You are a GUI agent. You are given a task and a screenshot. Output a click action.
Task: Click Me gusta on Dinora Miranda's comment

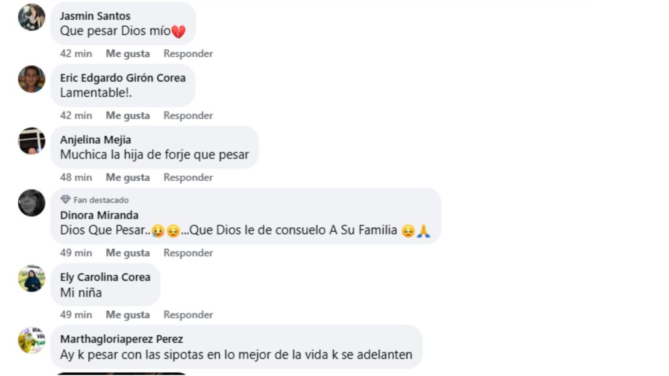point(127,253)
